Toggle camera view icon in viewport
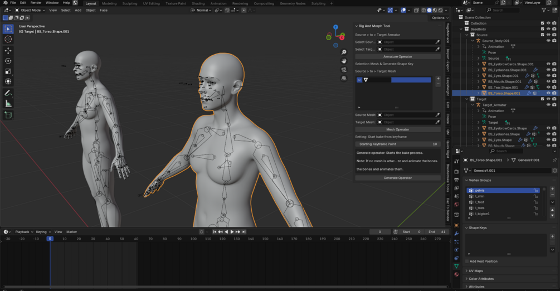Screen dimensions: 560x291 344,70
